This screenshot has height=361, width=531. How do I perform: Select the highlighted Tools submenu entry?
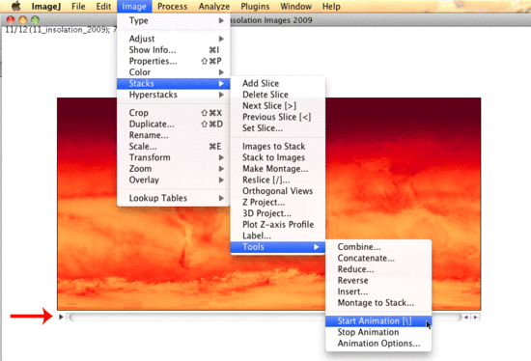[x=278, y=247]
